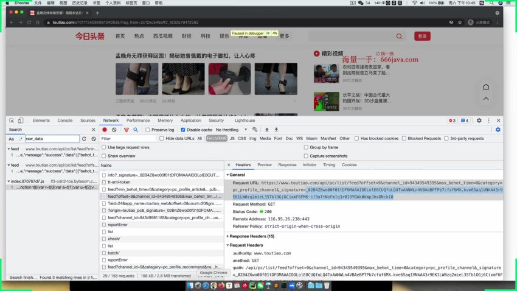517x291 pixels.
Task: Check the Capture screenshots option
Action: pyautogui.click(x=306, y=156)
